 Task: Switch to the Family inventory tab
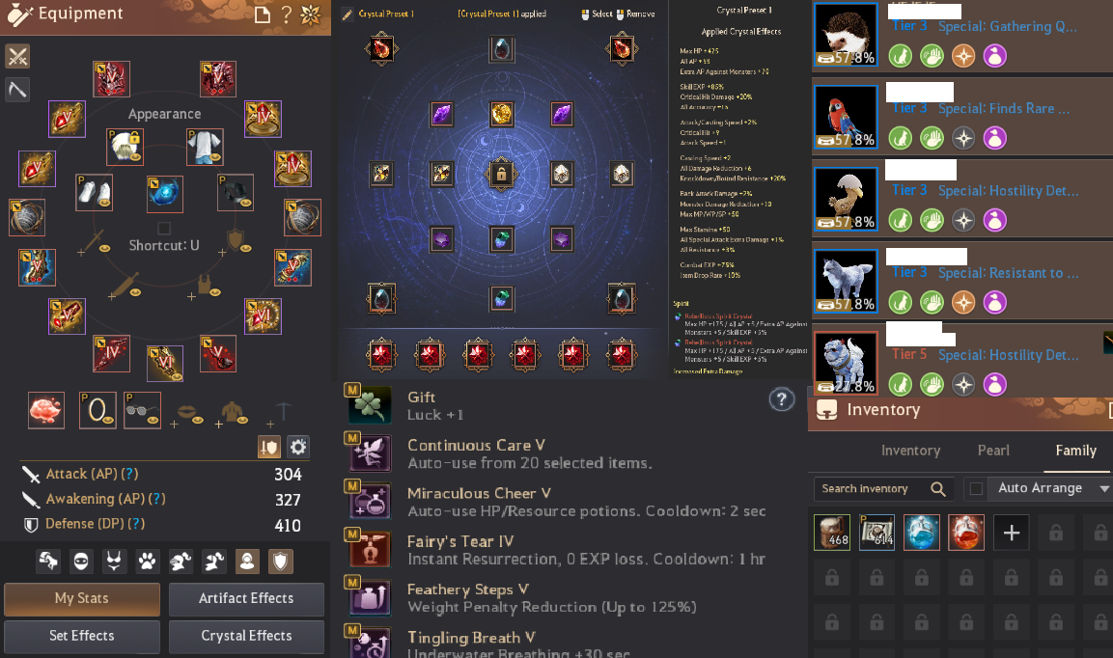1075,450
